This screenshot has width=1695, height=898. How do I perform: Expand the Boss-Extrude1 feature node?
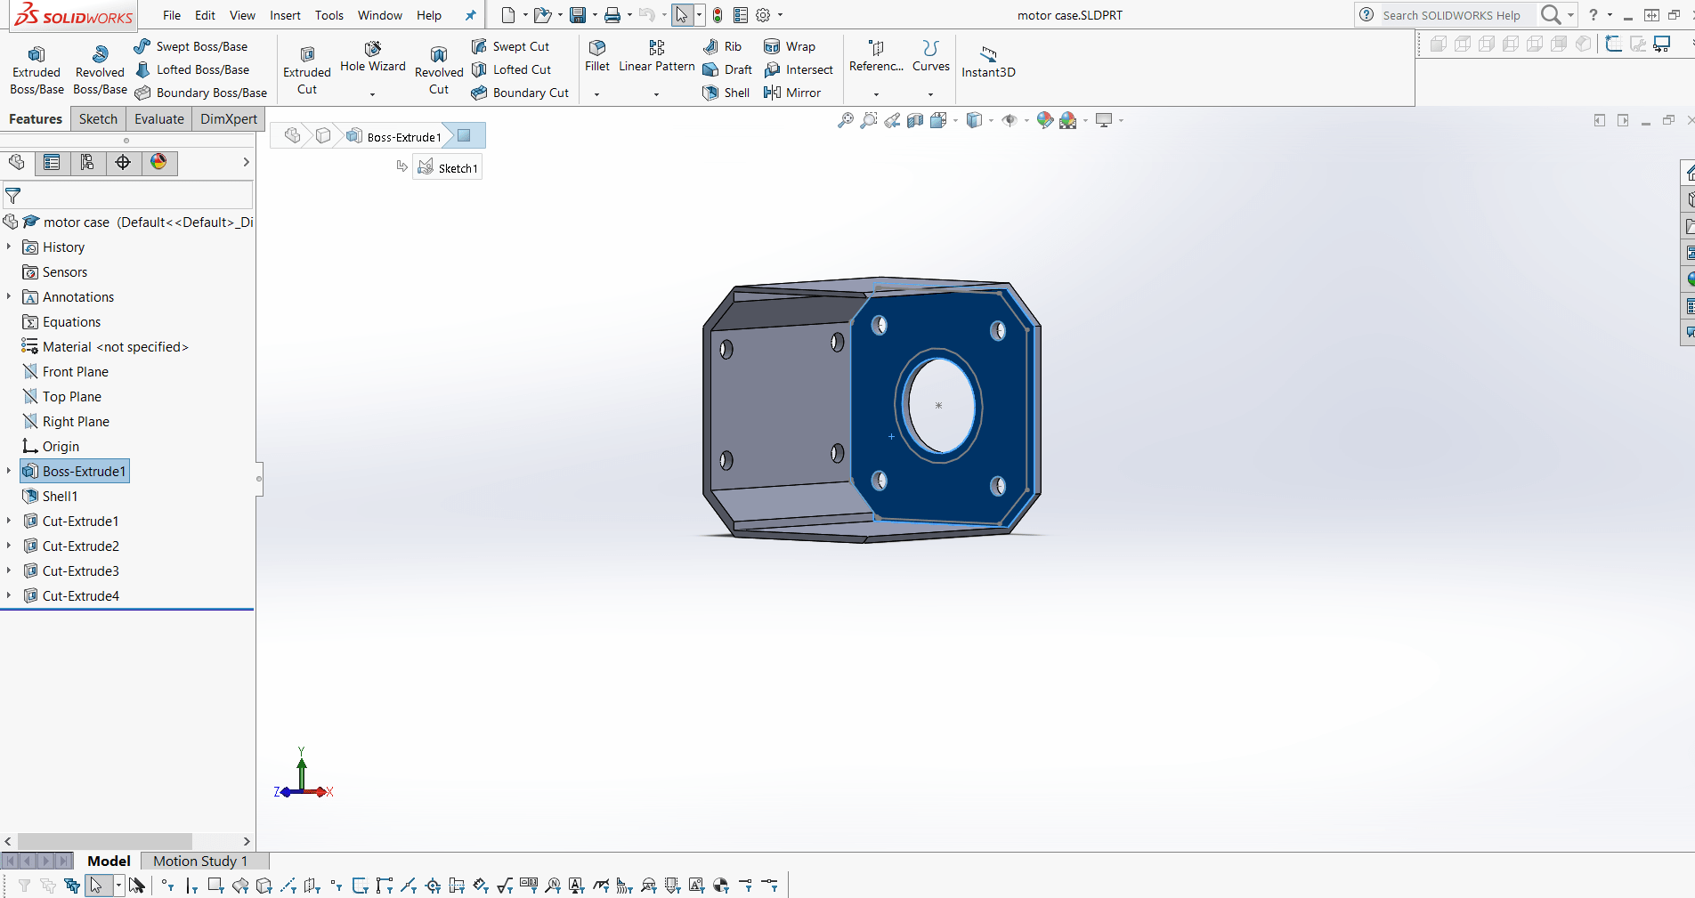pyautogui.click(x=9, y=471)
